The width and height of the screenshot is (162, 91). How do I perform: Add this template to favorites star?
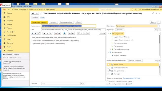41,13
